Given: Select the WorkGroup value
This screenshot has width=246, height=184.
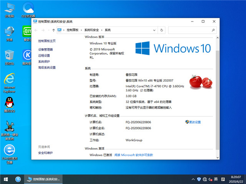Looking at the screenshot, I should (x=134, y=140).
